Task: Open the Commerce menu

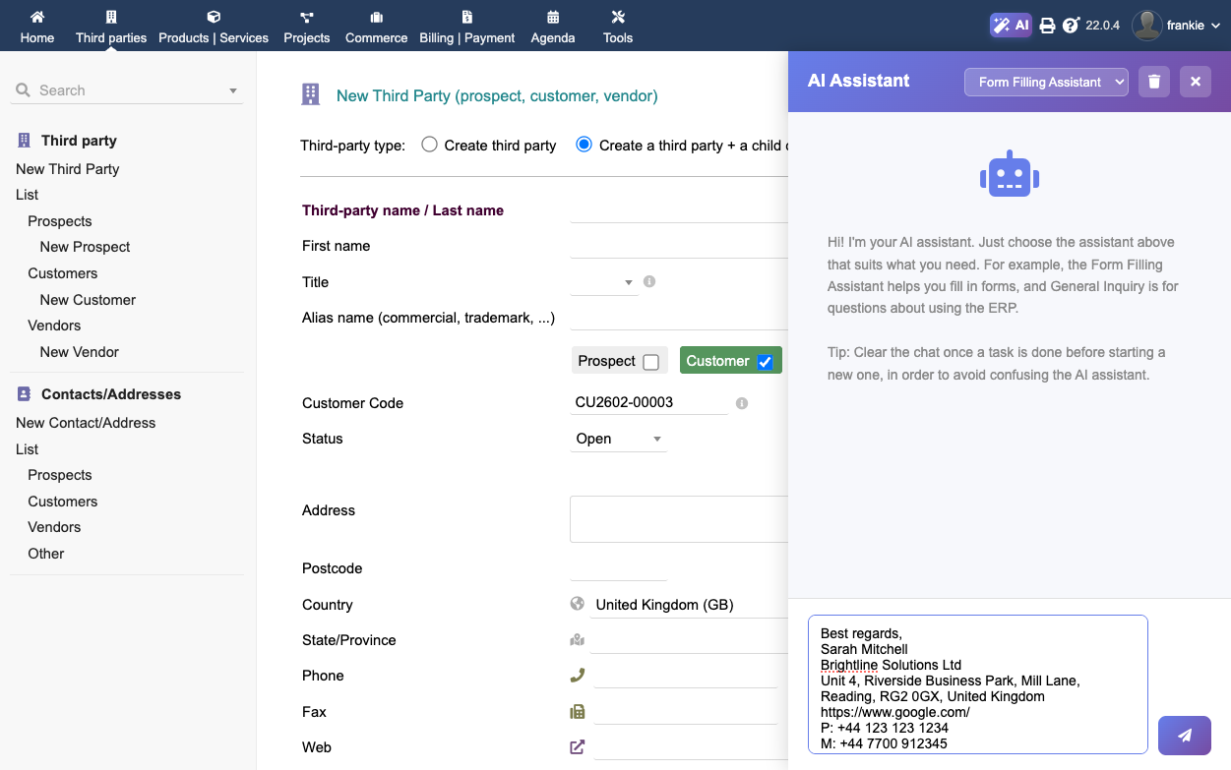Action: [x=376, y=27]
